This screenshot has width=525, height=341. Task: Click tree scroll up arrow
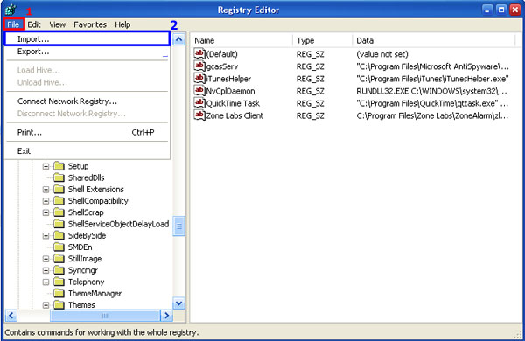point(179,39)
